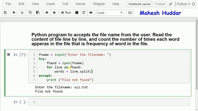198x111 pixels.
Task: Click the 'File not found' output line
Action: pos(49,91)
